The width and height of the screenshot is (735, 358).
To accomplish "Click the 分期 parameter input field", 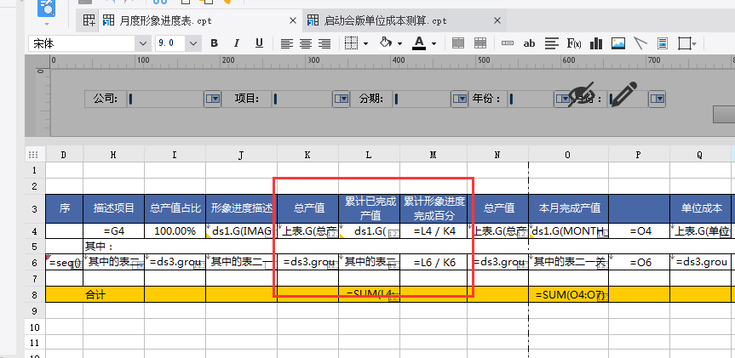I will [x=420, y=99].
